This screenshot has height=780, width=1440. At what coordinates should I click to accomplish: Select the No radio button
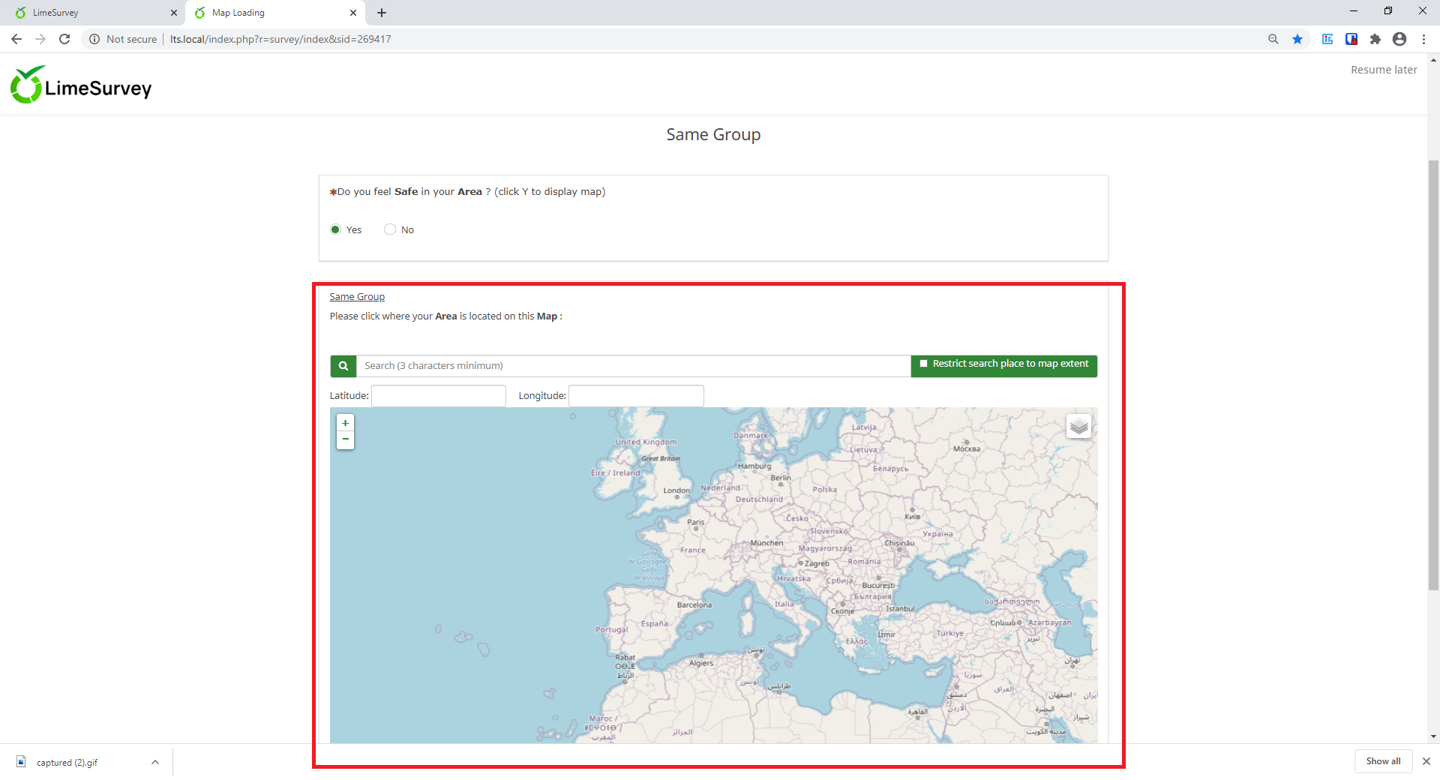coord(390,229)
